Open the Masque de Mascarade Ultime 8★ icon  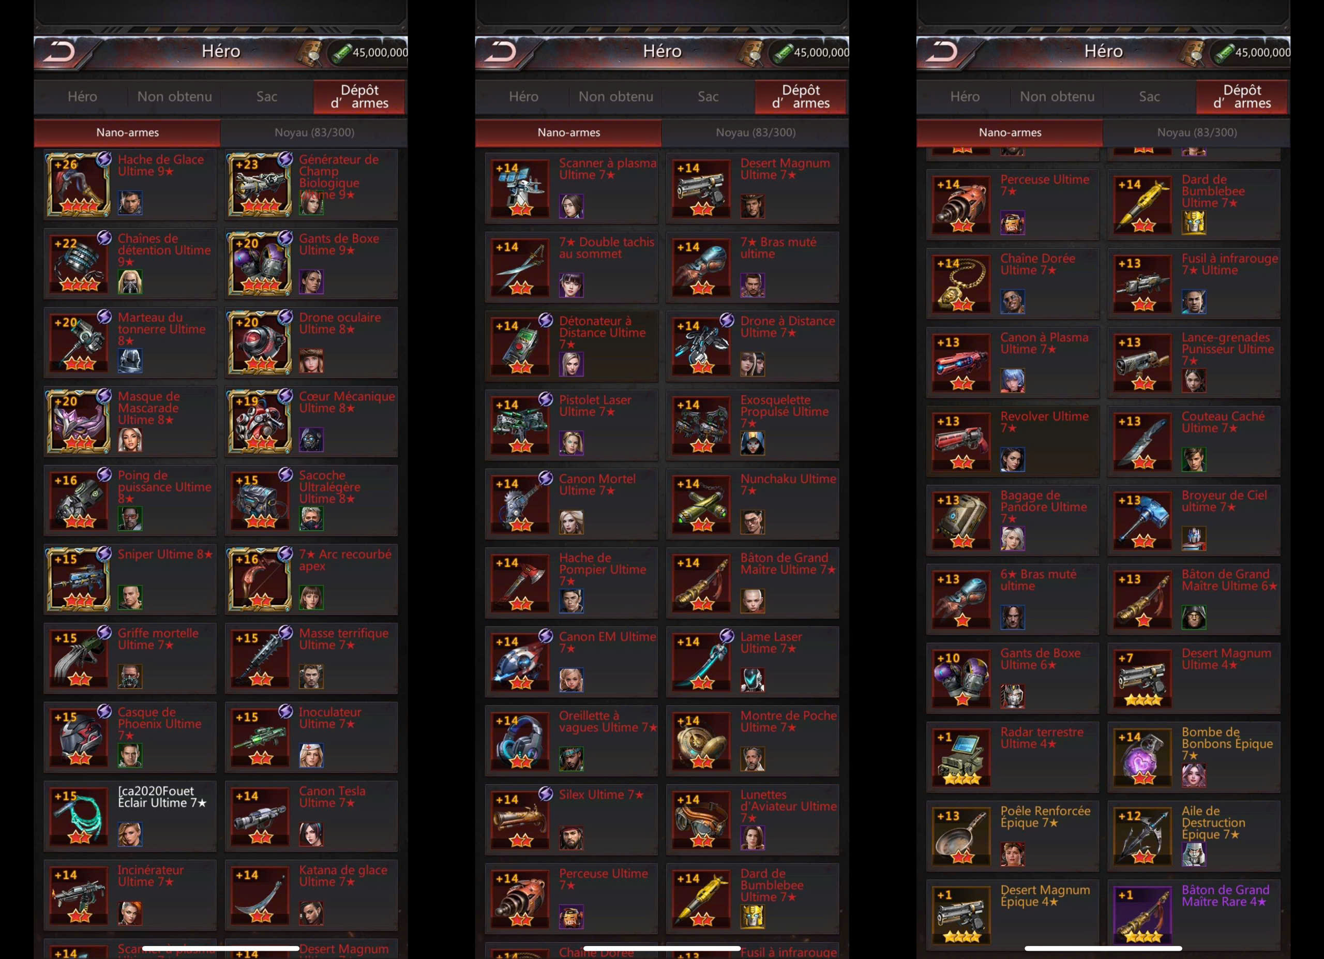tap(78, 422)
